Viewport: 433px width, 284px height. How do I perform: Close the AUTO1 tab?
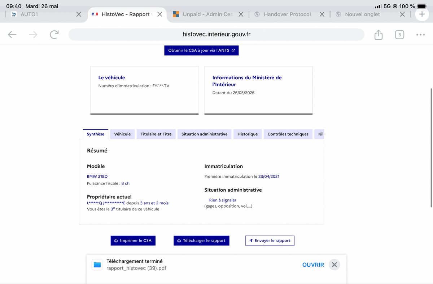(79, 14)
